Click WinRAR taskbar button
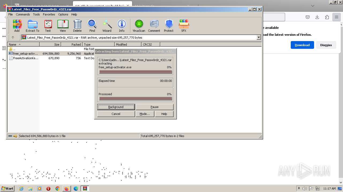The height and width of the screenshot is (192, 343). (85, 189)
